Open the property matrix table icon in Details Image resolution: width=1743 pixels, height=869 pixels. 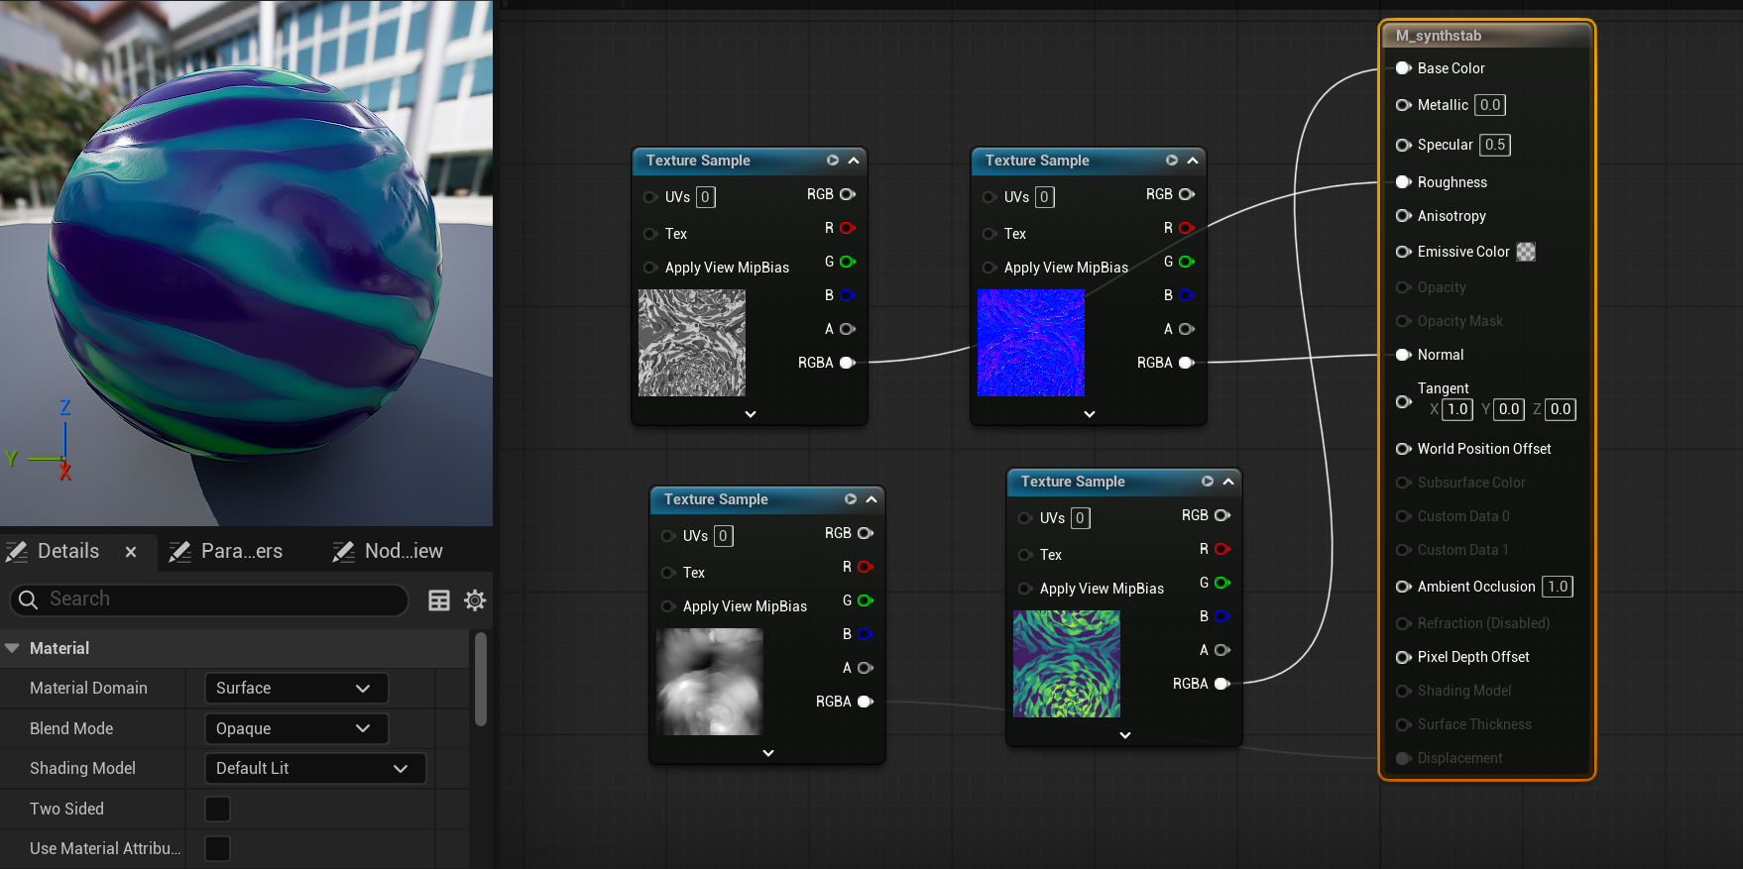point(439,600)
